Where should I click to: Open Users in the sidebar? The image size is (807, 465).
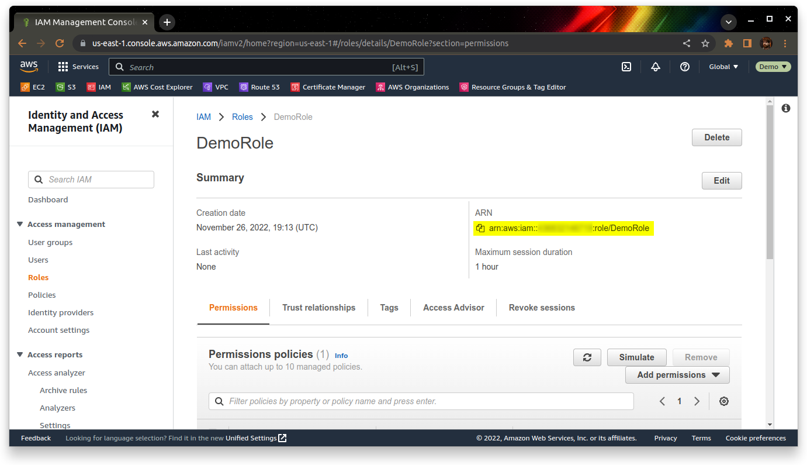tap(38, 260)
